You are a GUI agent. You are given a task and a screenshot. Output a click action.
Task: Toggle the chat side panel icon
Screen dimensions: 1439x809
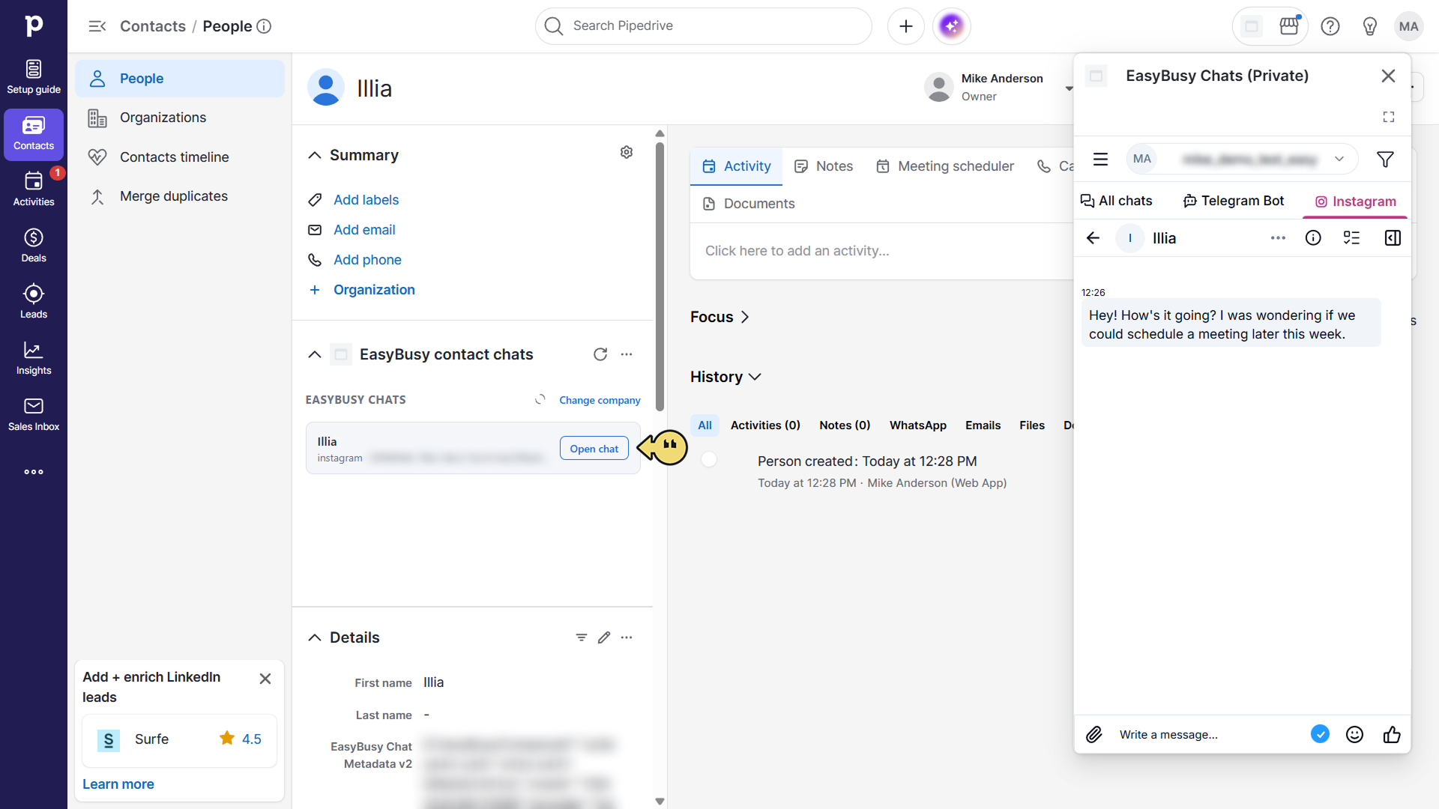tap(1393, 238)
